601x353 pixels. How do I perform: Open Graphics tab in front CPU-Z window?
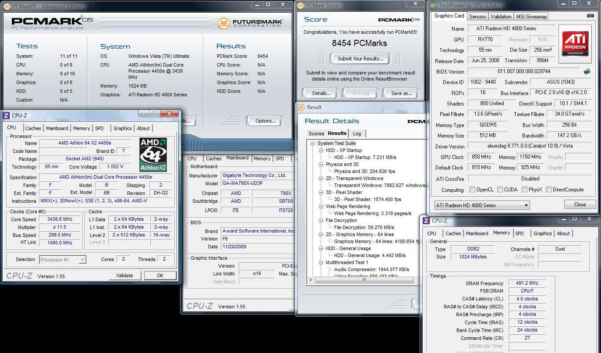point(123,128)
